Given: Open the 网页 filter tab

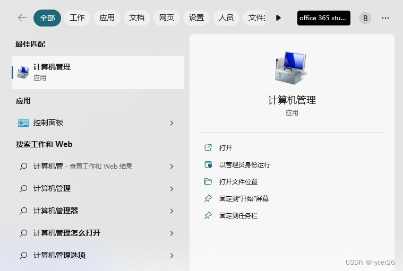Looking at the screenshot, I should 167,18.
